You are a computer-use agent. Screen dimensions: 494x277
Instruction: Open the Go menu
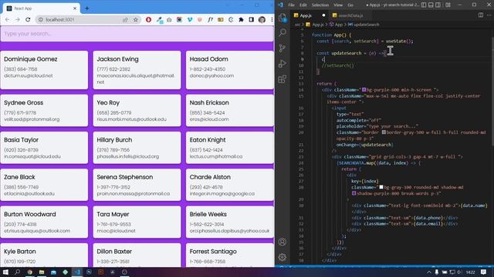[350, 5]
